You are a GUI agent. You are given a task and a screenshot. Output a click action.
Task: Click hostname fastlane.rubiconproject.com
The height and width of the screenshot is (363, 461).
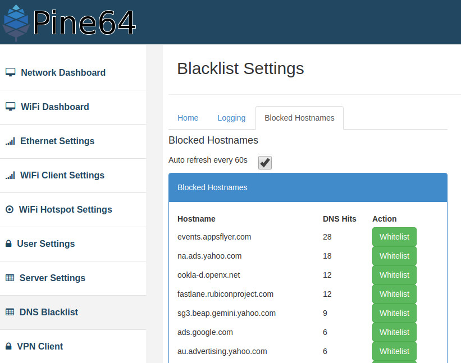(x=225, y=295)
